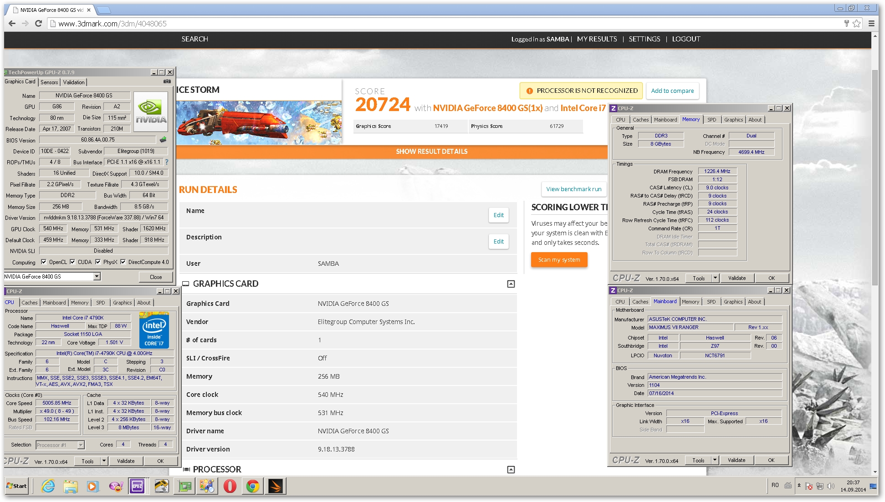Click the saved password key icon in address bar
885x502 pixels.
click(847, 24)
